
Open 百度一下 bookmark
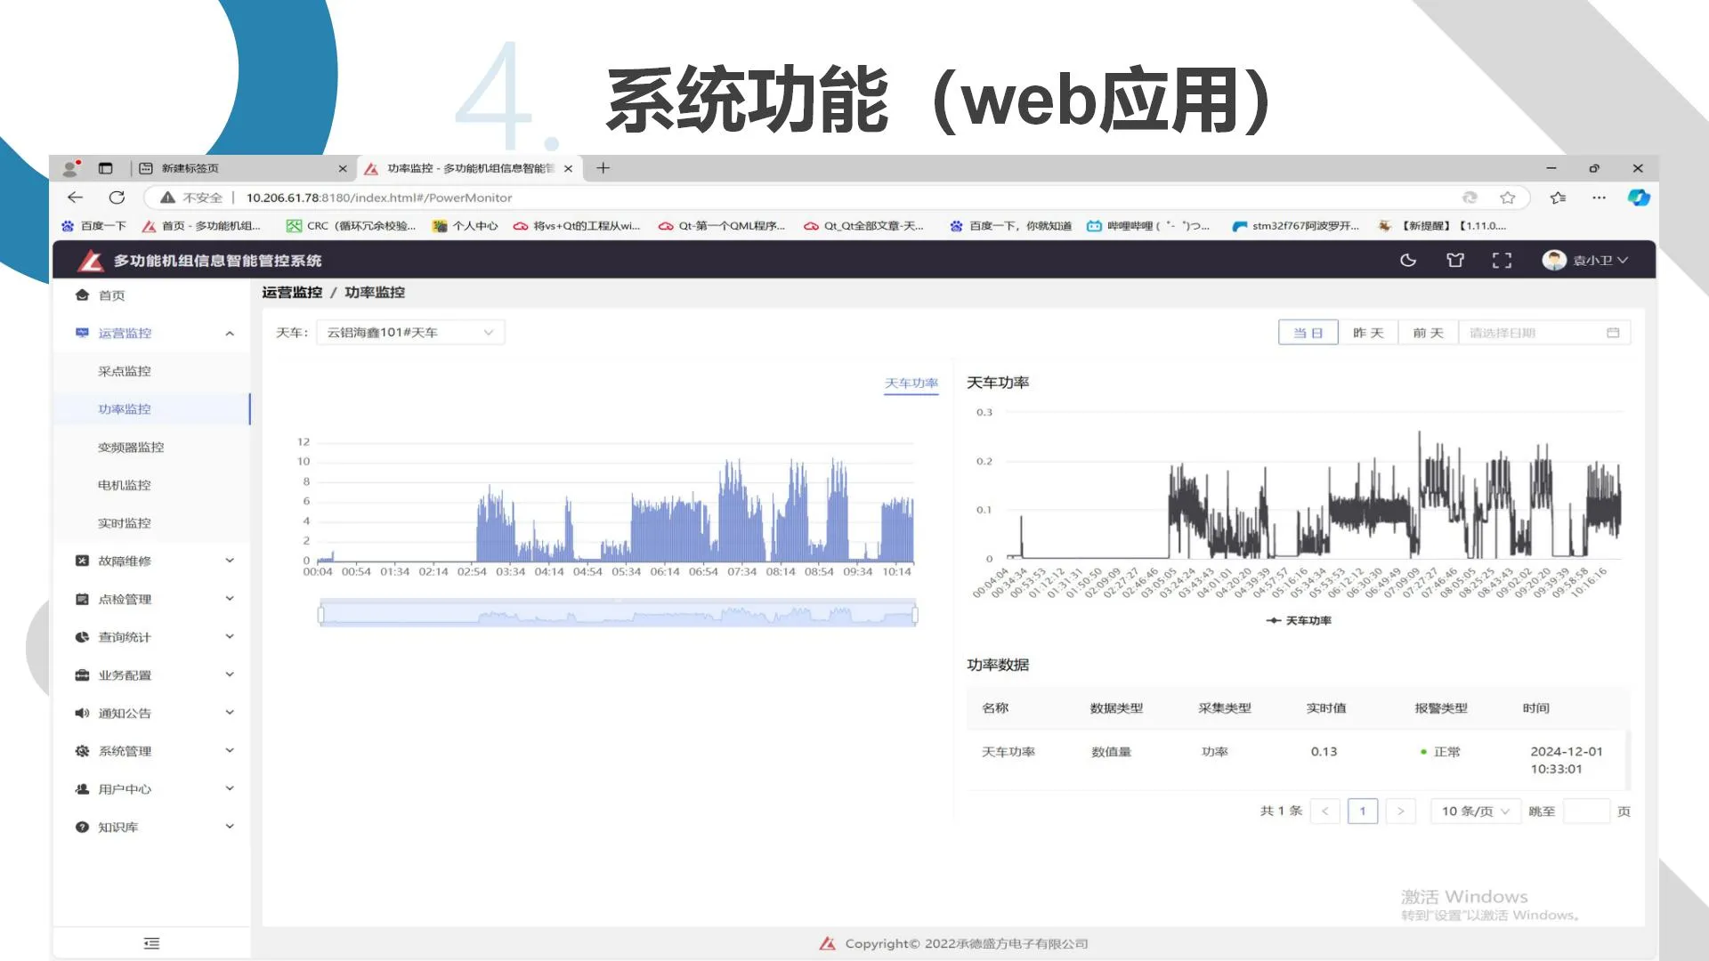click(94, 226)
